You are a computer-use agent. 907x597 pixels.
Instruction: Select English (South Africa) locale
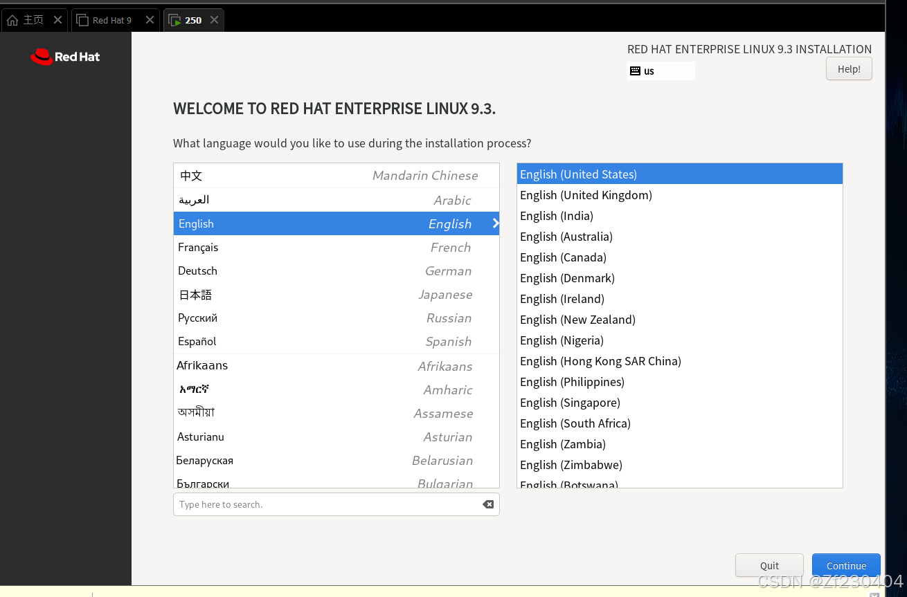tap(679, 423)
